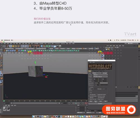140x118 pixels.
Task: Toggle the Y axis lock
Action: (25, 46)
